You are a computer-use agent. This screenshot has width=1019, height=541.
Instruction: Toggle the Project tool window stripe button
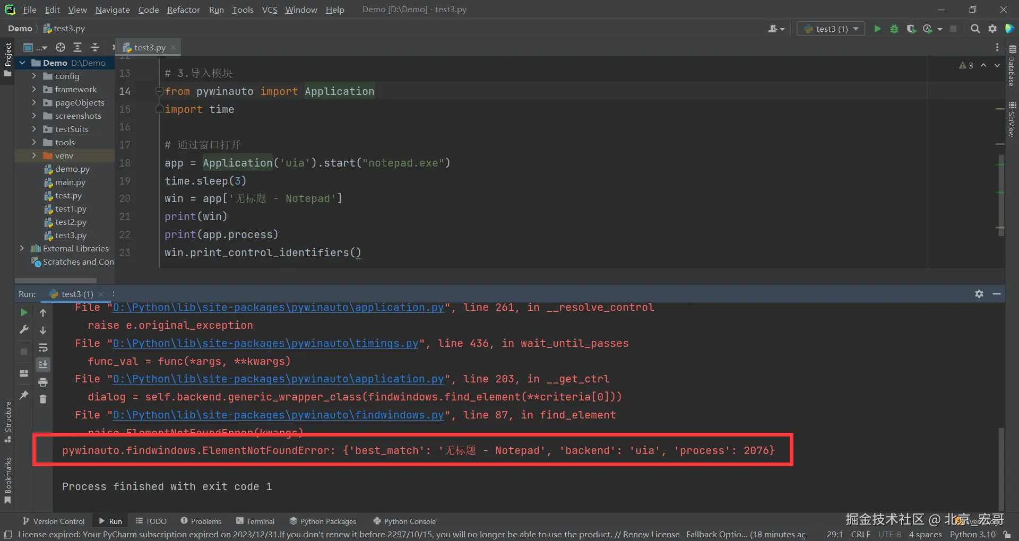7,59
